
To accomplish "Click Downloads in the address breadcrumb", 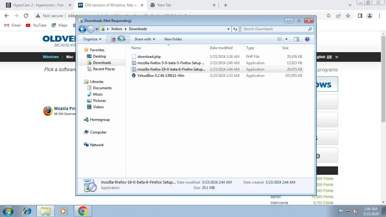I will click(x=138, y=29).
